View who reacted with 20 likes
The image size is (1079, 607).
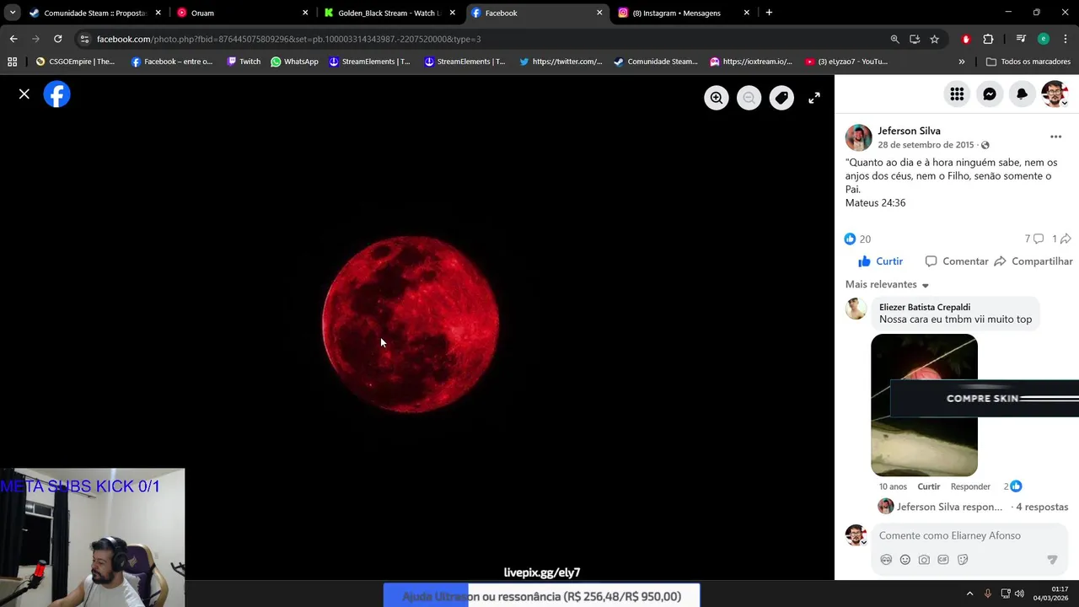point(857,239)
